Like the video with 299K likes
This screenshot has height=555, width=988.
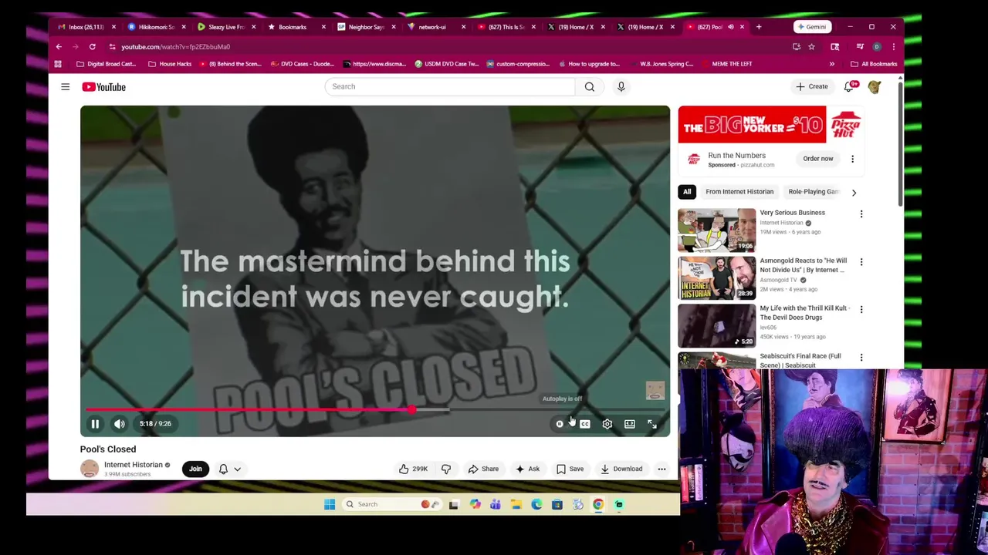414,469
